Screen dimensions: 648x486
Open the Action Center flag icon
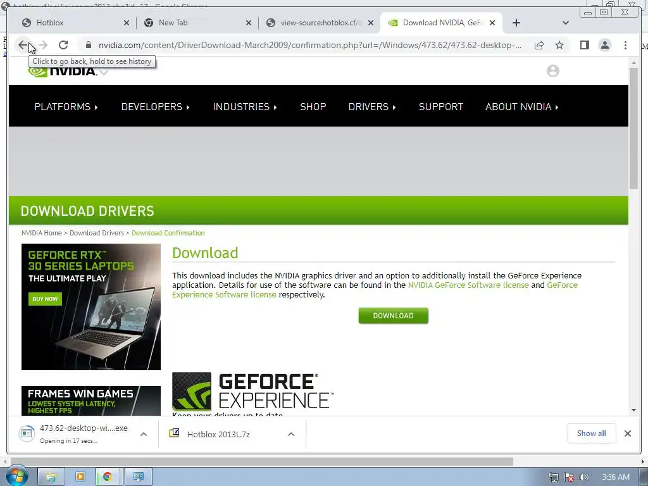(569, 477)
